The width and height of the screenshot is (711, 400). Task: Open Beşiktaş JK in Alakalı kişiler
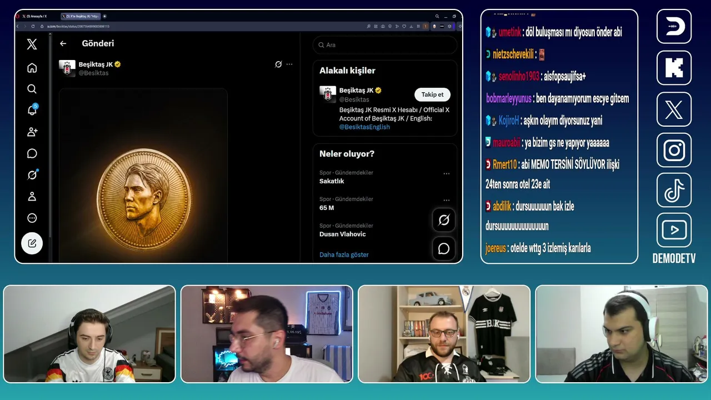357,90
